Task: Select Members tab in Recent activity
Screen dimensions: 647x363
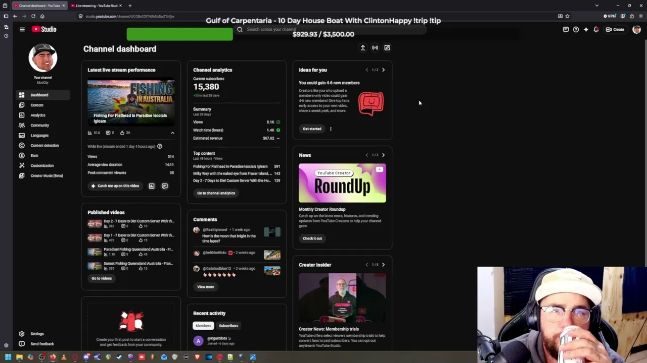Action: tap(203, 326)
